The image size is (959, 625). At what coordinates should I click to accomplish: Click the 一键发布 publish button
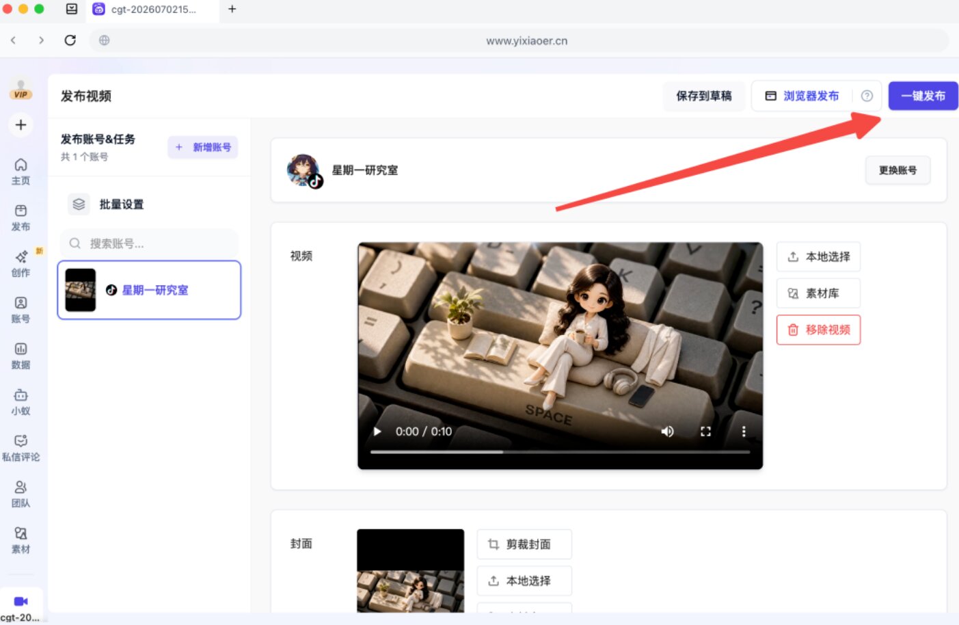coord(923,96)
